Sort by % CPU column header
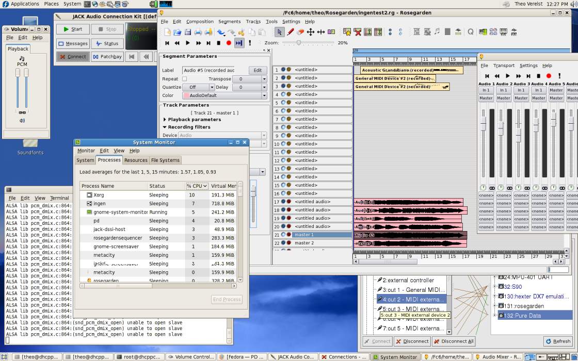 pyautogui.click(x=197, y=186)
